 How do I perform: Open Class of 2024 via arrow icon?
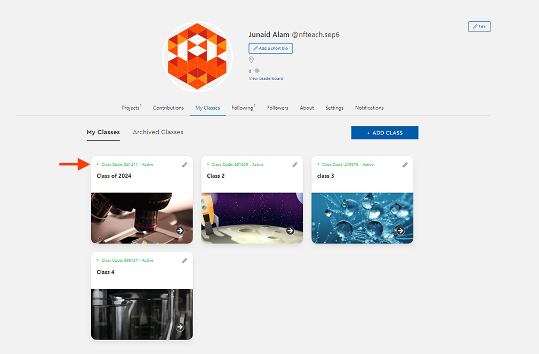[x=180, y=231]
